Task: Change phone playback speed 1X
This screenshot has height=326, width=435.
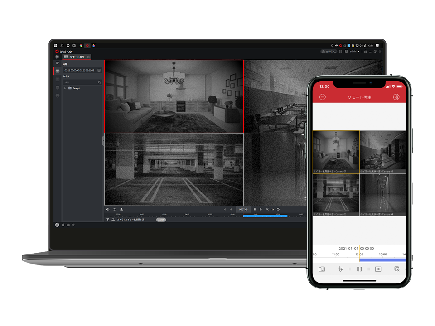Action: 378,269
